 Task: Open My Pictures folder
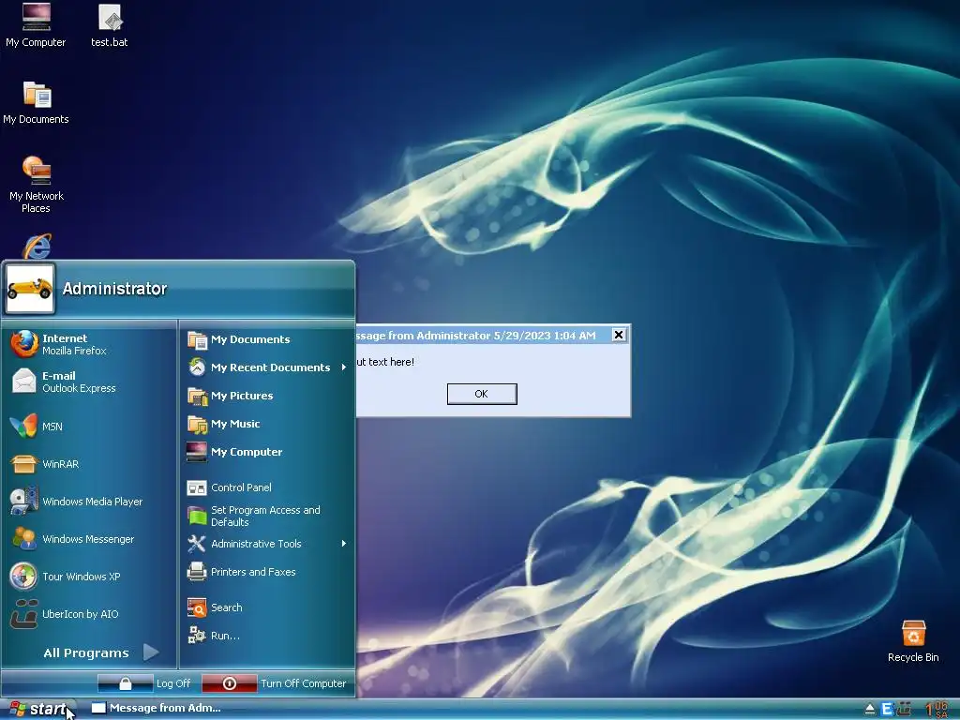(267, 396)
